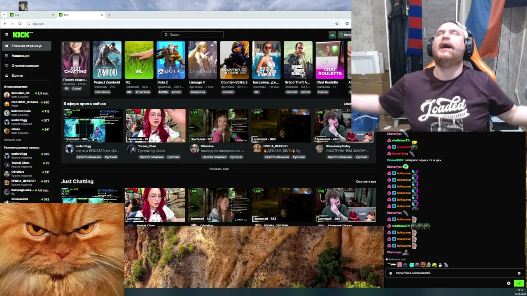
Task: Go back using browser back arrow
Action: click(x=5, y=23)
